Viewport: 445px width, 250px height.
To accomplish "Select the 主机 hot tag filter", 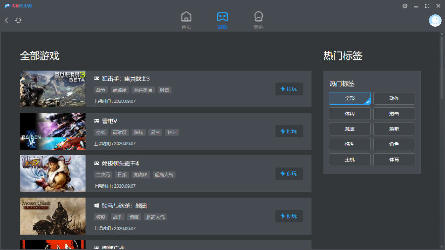I will point(350,160).
